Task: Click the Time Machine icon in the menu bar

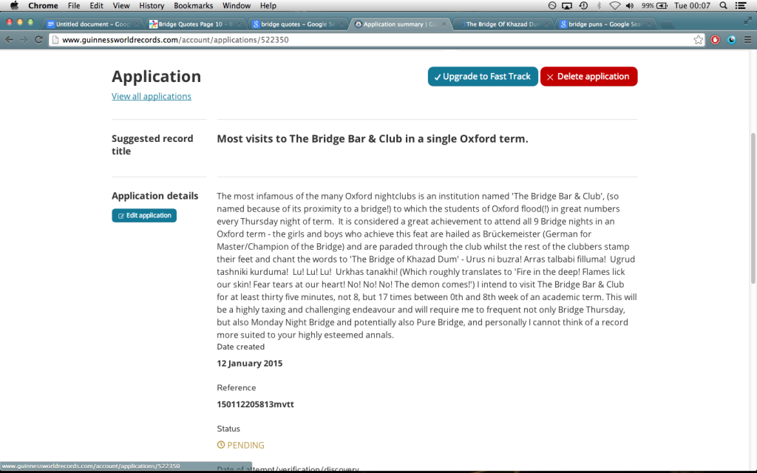Action: click(583, 6)
